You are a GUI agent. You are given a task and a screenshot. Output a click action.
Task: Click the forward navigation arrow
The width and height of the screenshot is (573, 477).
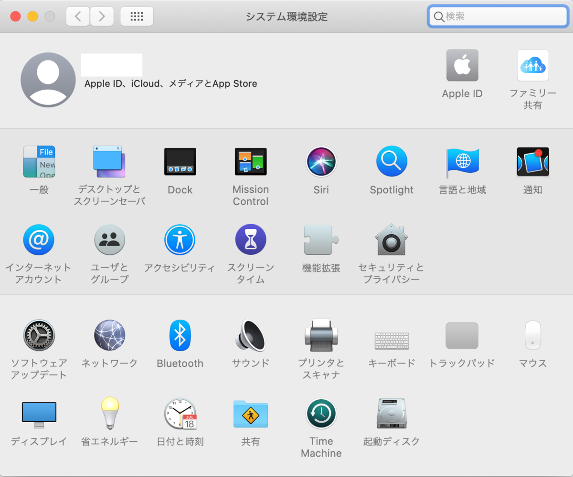click(x=102, y=16)
